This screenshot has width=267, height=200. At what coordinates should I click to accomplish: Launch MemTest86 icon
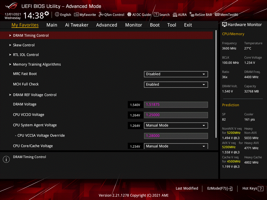coord(217,15)
